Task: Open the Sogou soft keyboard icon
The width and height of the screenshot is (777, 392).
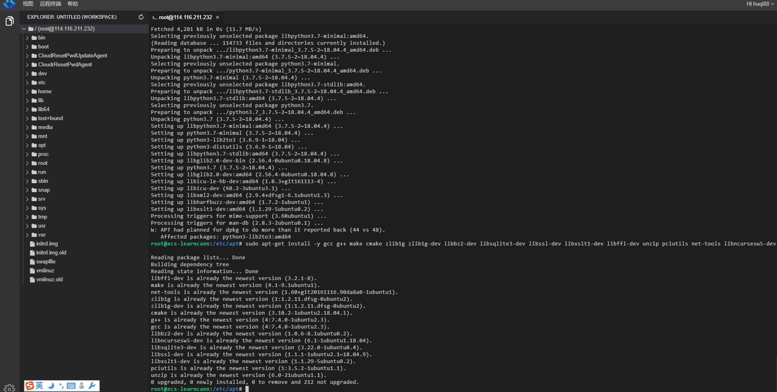Action: [x=71, y=386]
